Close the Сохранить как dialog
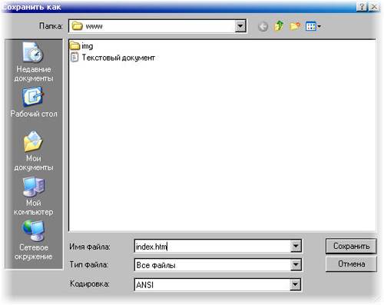This screenshot has width=384, height=305. coord(374,7)
